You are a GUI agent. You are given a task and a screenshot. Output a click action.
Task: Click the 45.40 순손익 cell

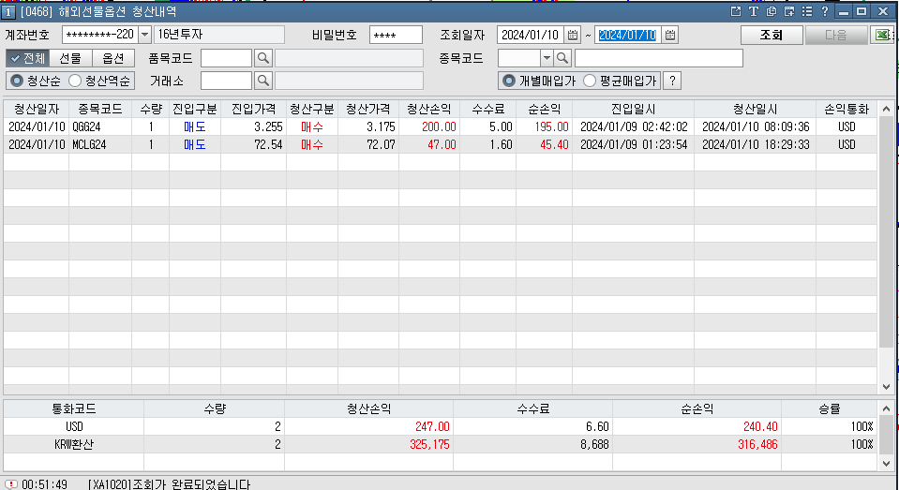(x=544, y=144)
